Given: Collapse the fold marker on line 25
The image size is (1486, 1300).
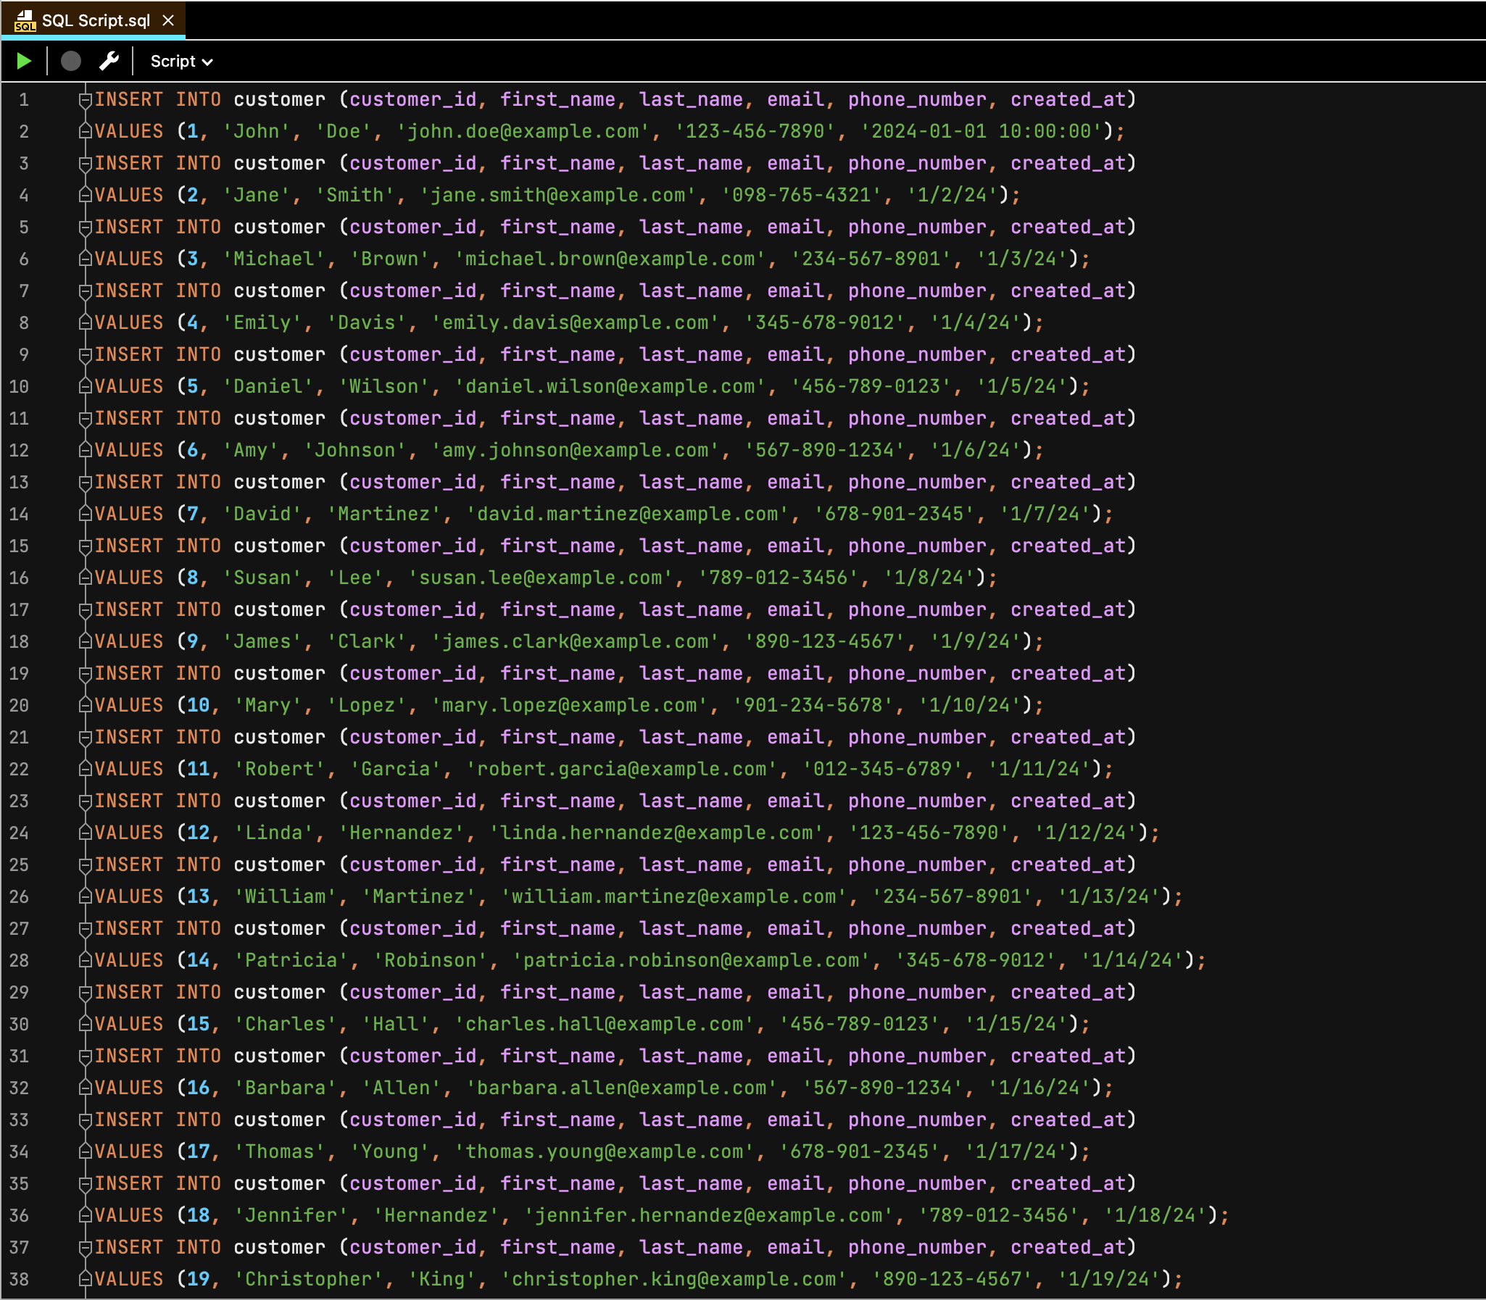Looking at the screenshot, I should tap(85, 865).
